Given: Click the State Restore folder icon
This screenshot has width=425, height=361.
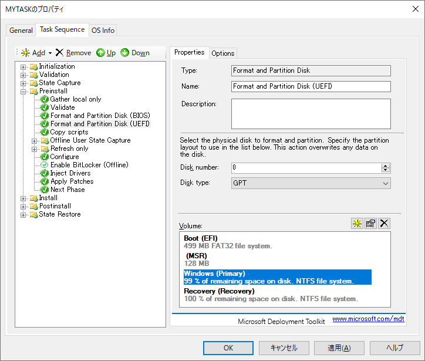Looking at the screenshot, I should tap(34, 215).
